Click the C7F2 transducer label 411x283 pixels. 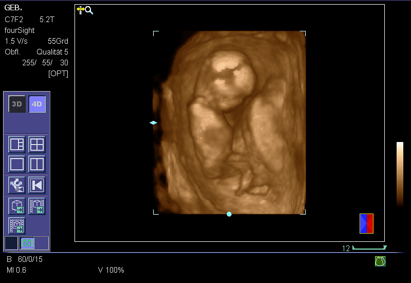pyautogui.click(x=14, y=20)
